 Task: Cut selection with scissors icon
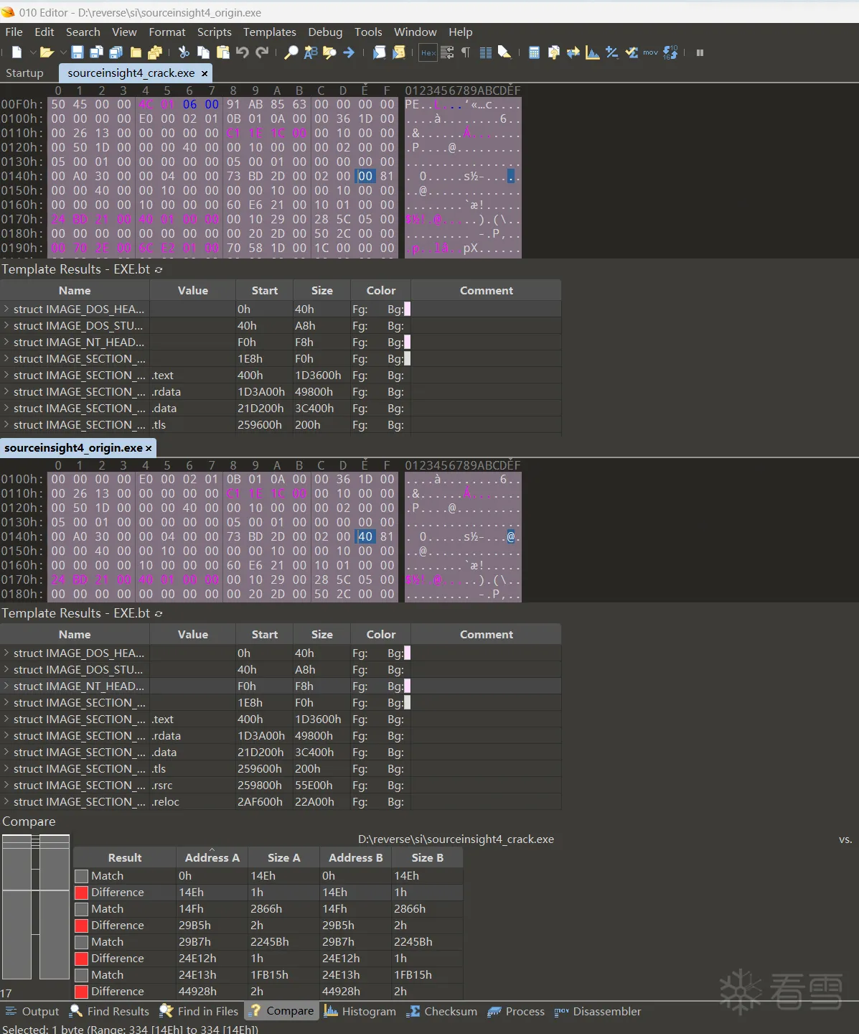(184, 52)
